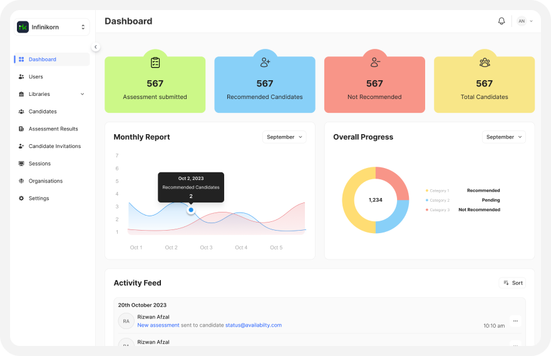Click the Recommended Candidates person-plus icon
Image resolution: width=551 pixels, height=356 pixels.
[265, 62]
